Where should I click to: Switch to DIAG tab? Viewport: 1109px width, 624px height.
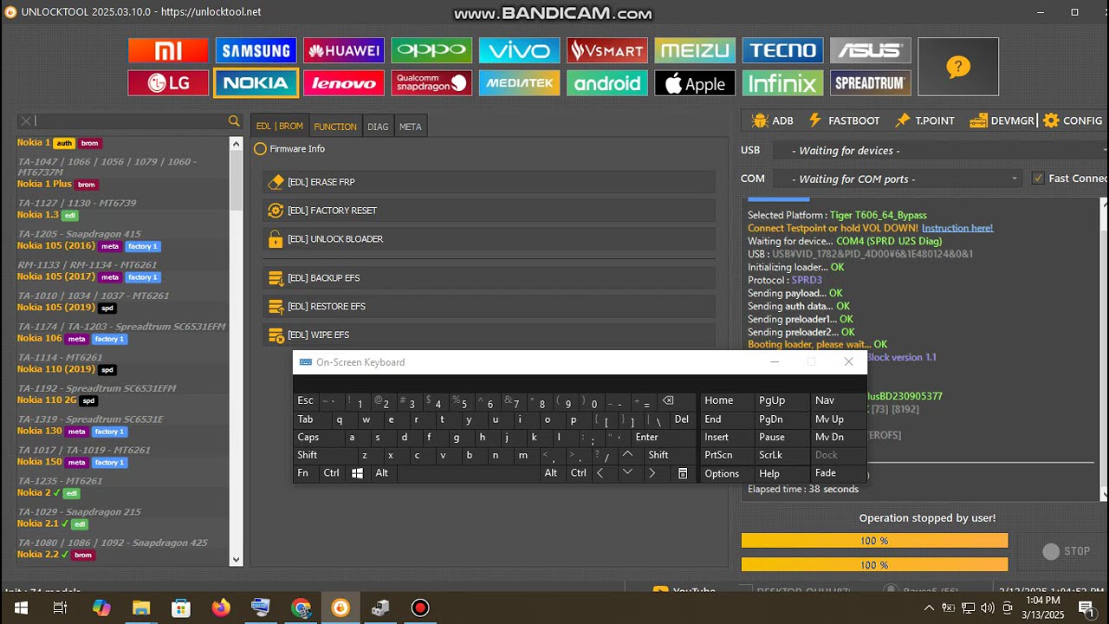378,127
